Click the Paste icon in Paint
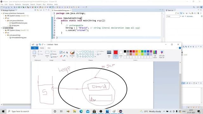Image resolution: width=203 pixels, height=114 pixels. pos(34,53)
